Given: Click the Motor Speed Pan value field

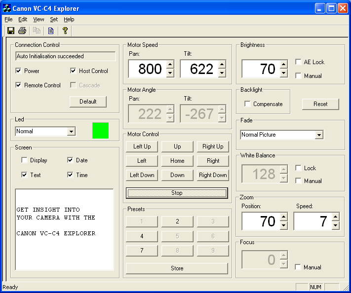Looking at the screenshot, I should (148, 69).
